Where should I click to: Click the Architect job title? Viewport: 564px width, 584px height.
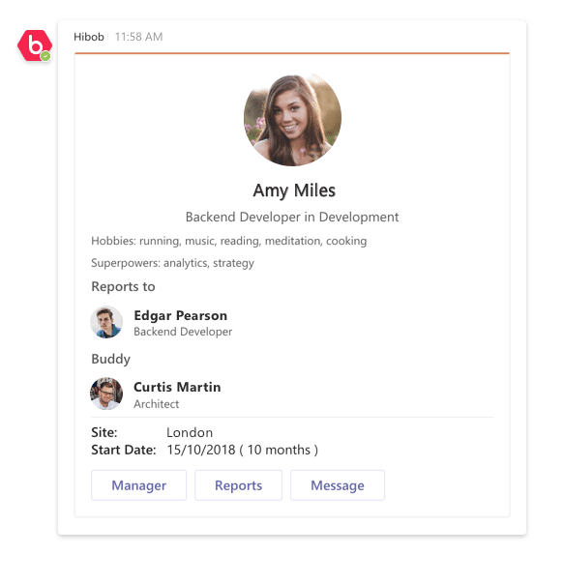156,404
